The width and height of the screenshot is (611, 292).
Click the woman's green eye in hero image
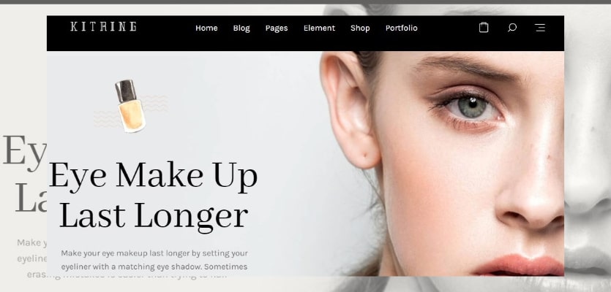click(x=471, y=107)
